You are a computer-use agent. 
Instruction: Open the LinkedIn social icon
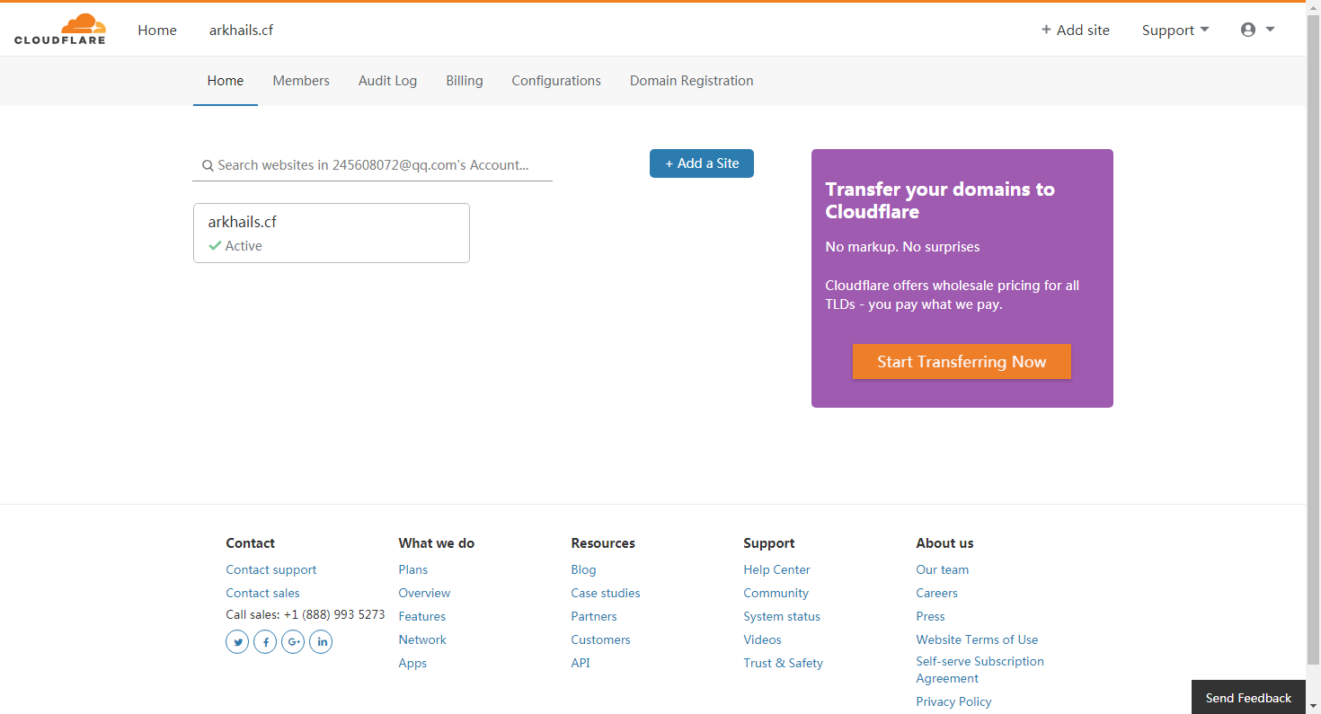321,642
